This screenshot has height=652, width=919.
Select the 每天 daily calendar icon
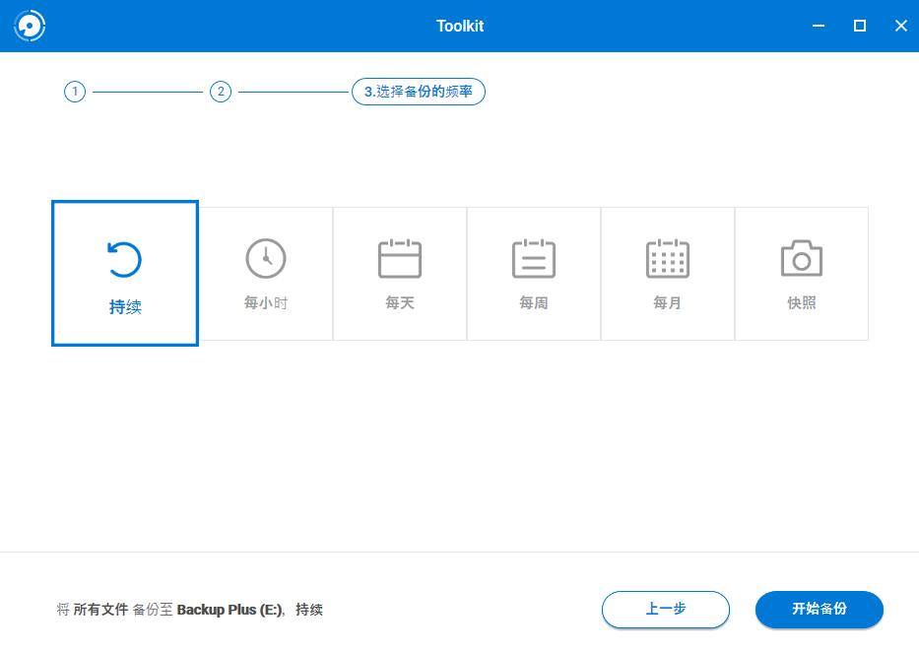[x=399, y=258]
